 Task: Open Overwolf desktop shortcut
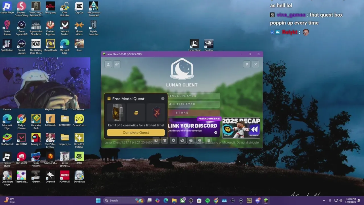point(50,177)
